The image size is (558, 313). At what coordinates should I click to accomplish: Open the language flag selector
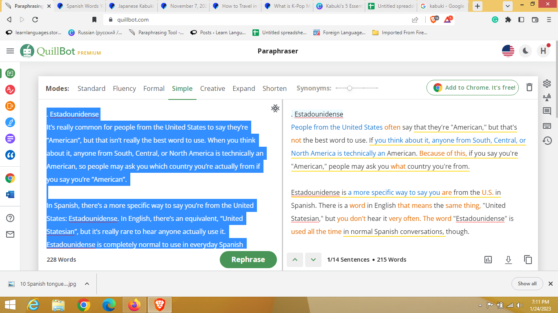tap(508, 51)
